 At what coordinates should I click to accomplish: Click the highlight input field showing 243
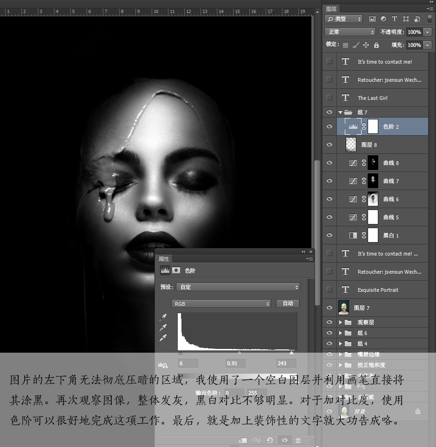[286, 363]
